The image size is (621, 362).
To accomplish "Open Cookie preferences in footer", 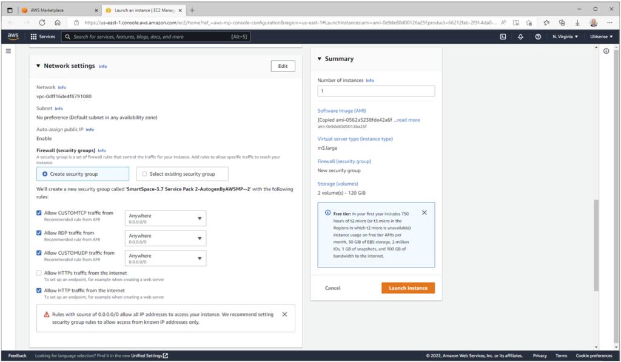I will pos(594,356).
